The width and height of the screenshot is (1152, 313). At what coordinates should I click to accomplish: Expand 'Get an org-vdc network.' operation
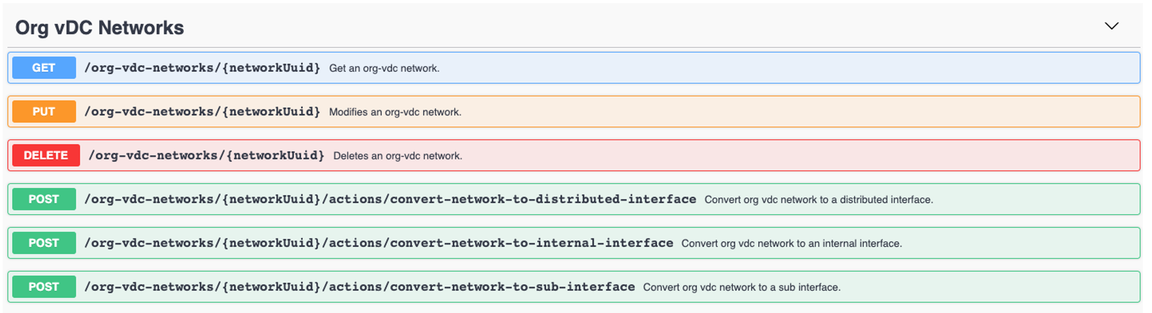[384, 68]
